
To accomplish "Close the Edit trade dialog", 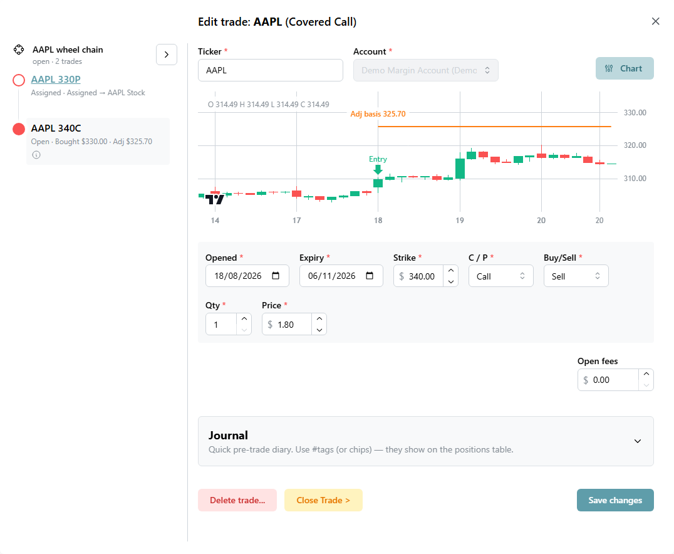I will coord(655,21).
